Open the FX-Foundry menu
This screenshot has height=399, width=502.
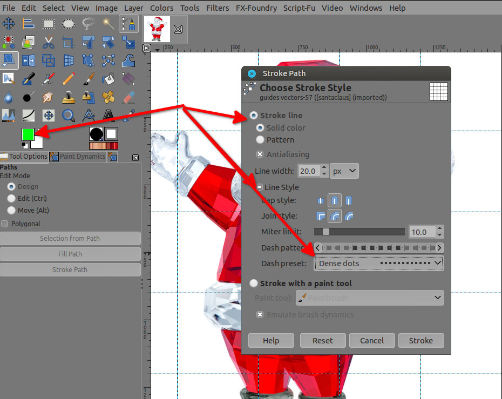coord(256,8)
